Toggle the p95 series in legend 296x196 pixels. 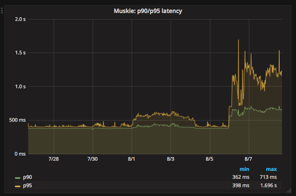click(27, 185)
